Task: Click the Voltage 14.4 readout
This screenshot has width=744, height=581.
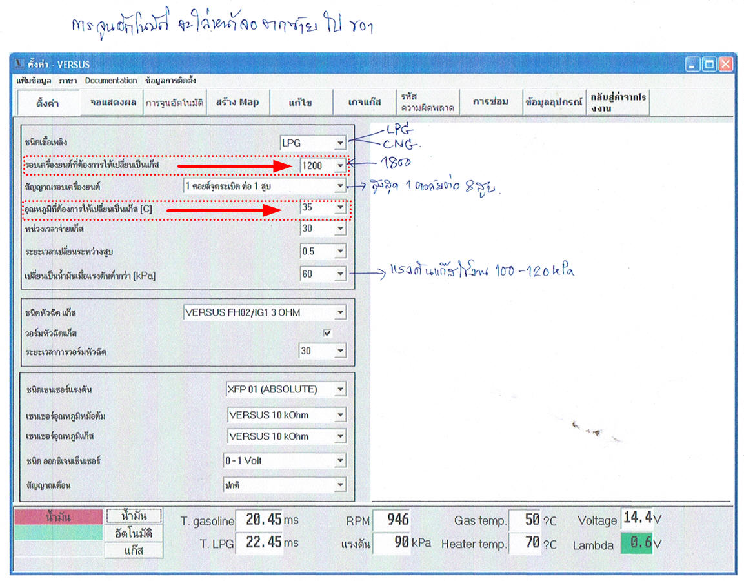Action: click(637, 517)
